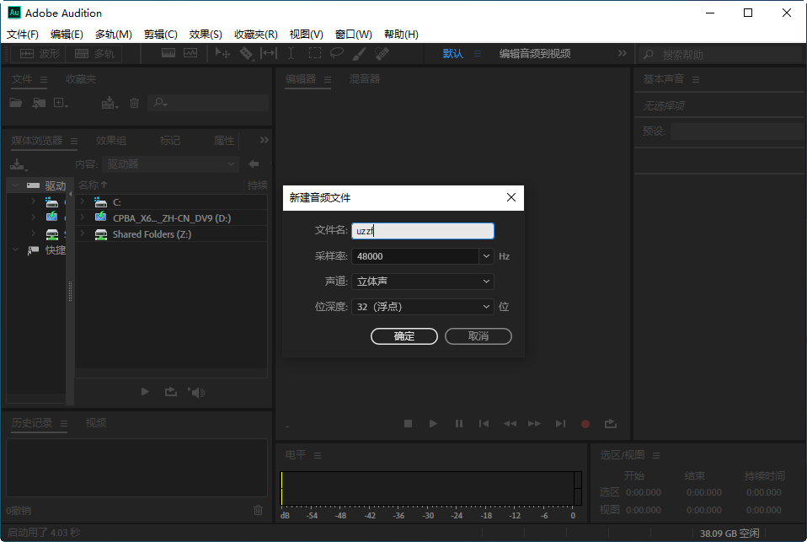Open 编辑(E) menu

(67, 34)
